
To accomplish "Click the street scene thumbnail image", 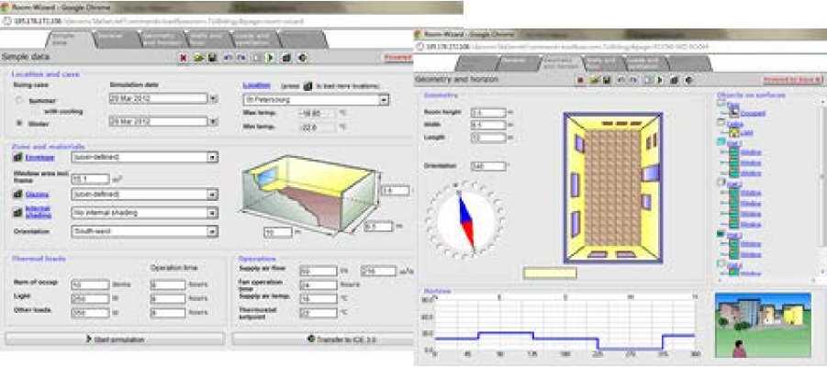I will coord(763,326).
